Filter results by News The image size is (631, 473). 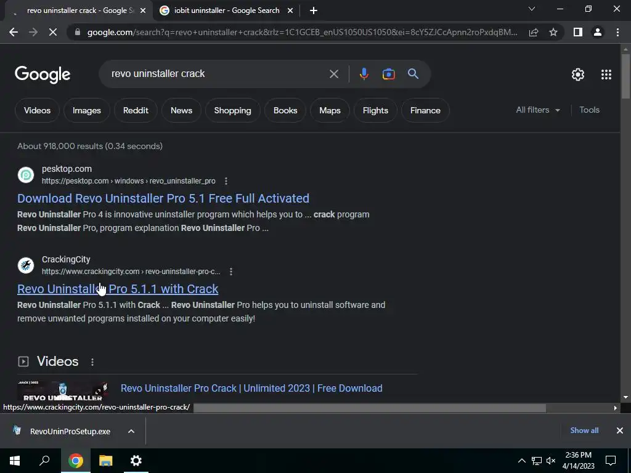pos(181,110)
